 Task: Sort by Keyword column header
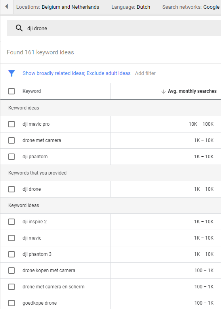32,91
